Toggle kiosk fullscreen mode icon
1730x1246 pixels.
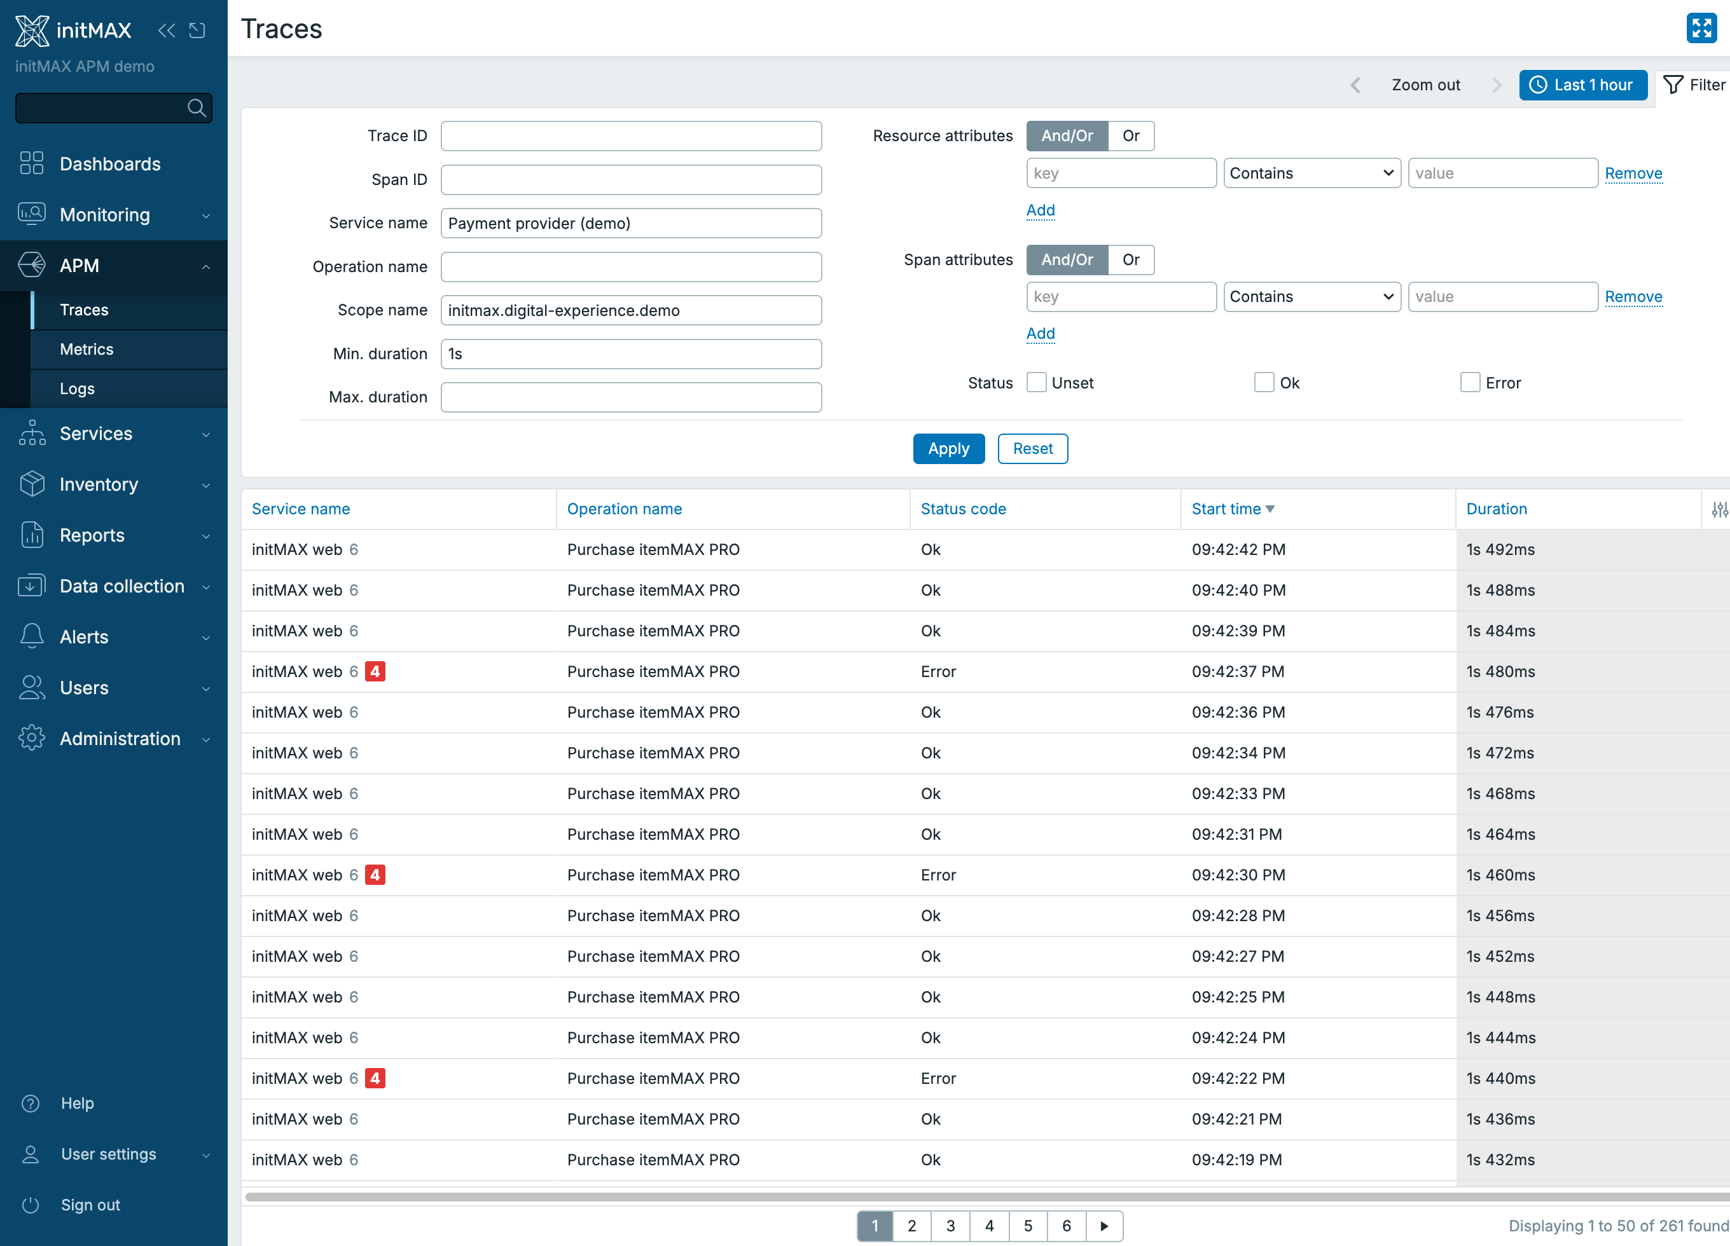1701,28
